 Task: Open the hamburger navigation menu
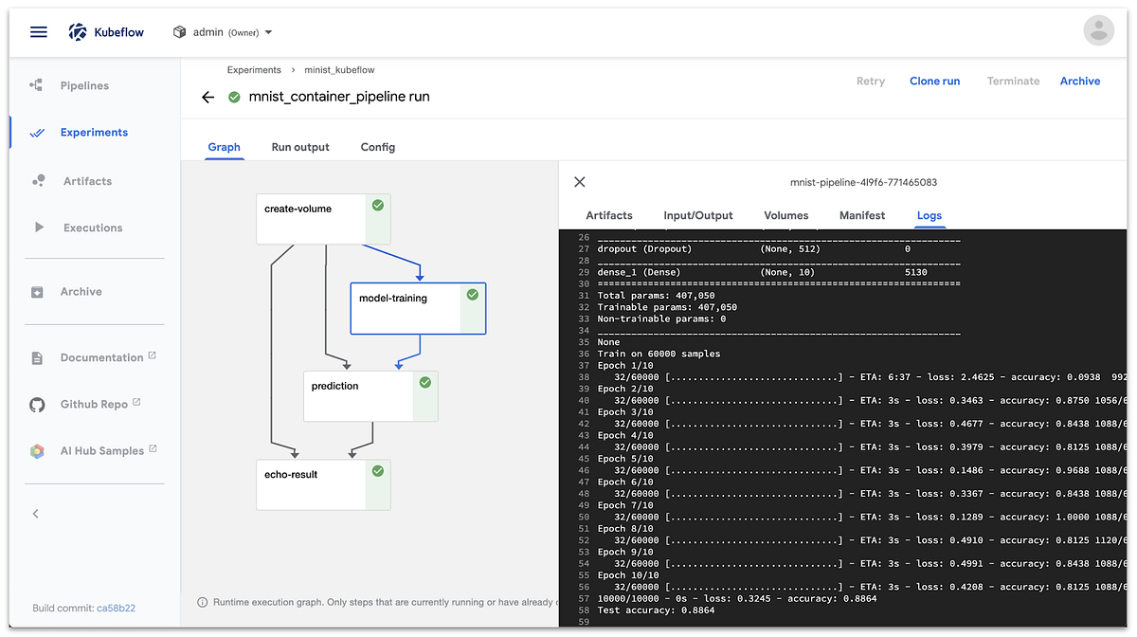(x=38, y=30)
